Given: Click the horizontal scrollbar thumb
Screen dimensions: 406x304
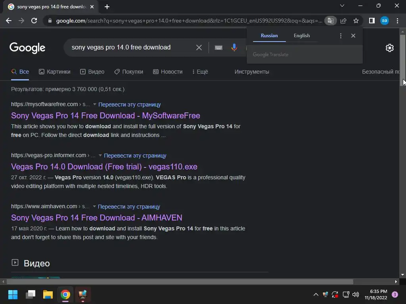Looking at the screenshot, I should pyautogui.click(x=180, y=281).
